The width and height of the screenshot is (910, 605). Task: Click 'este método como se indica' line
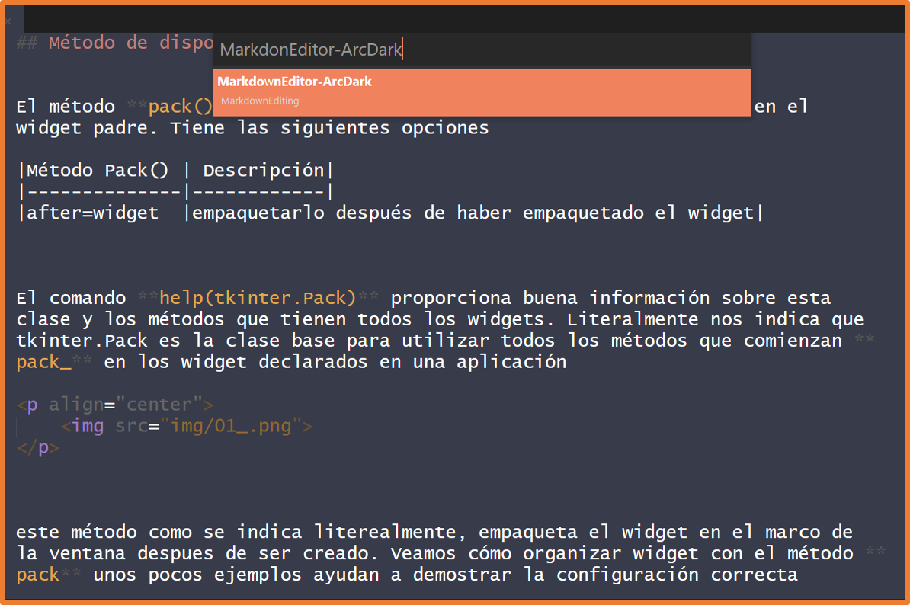coord(434,532)
